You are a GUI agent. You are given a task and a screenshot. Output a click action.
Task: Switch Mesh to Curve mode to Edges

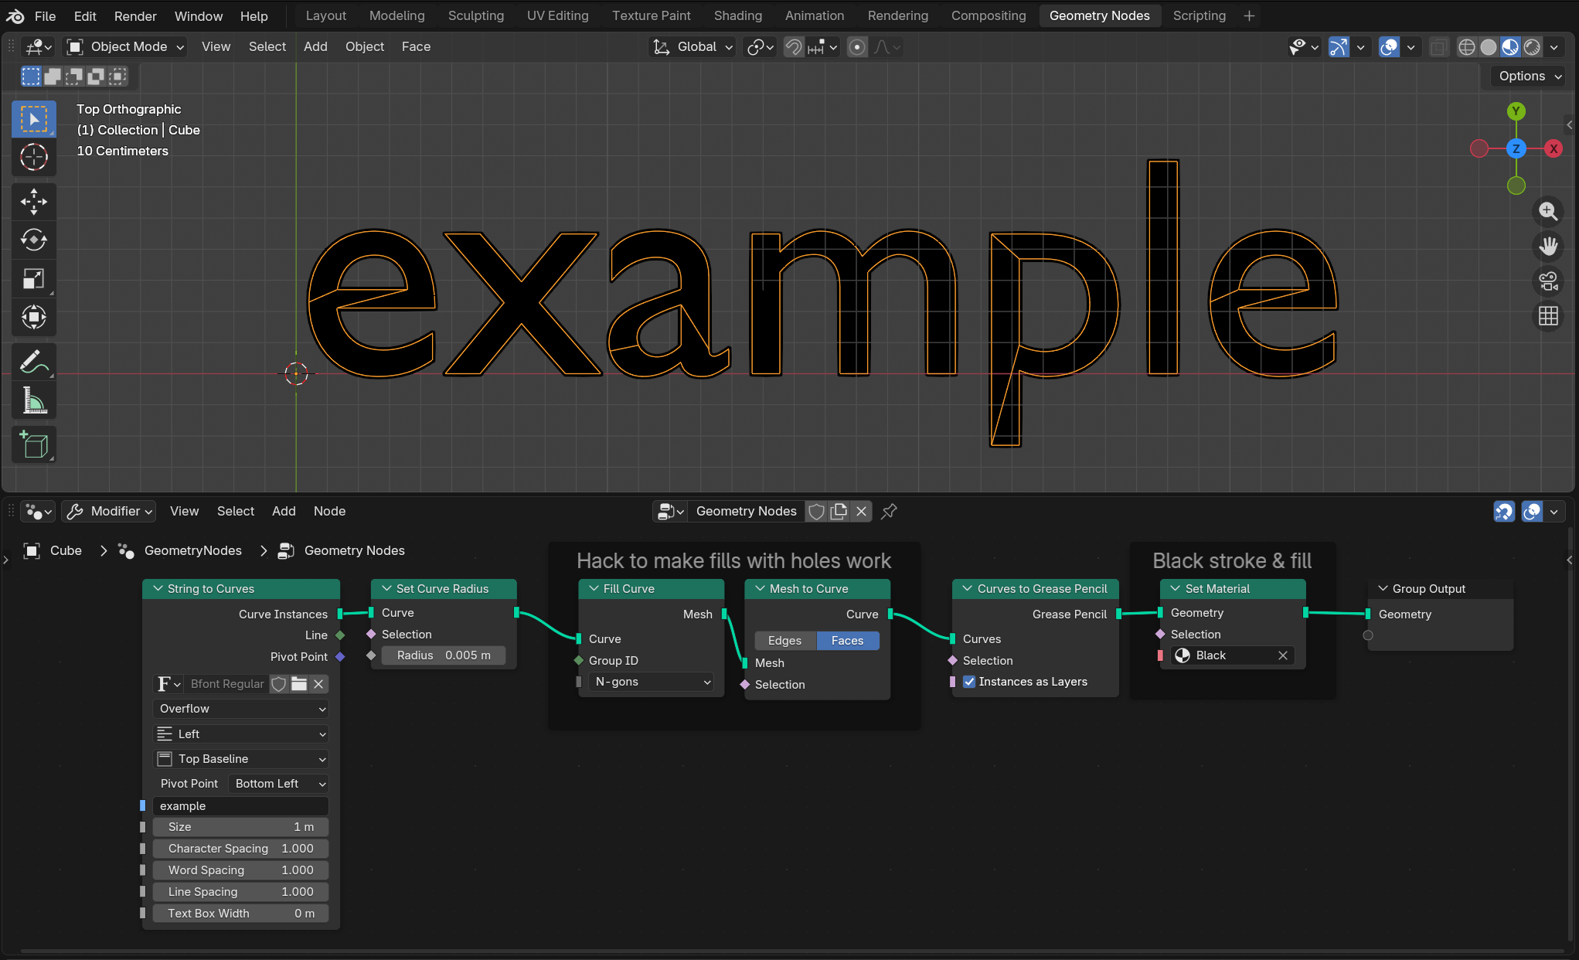click(x=784, y=641)
